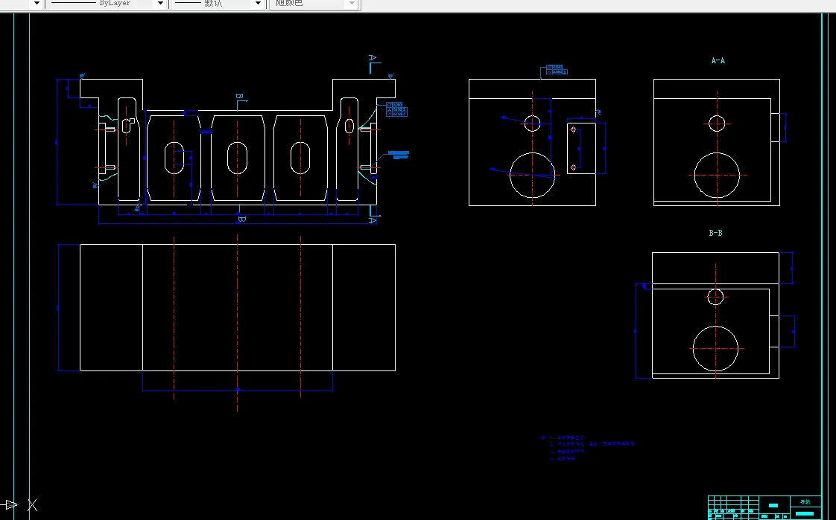Select the B-B section view label

pyautogui.click(x=715, y=233)
